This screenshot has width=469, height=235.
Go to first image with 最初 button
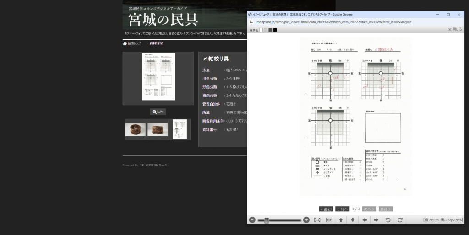(326, 209)
